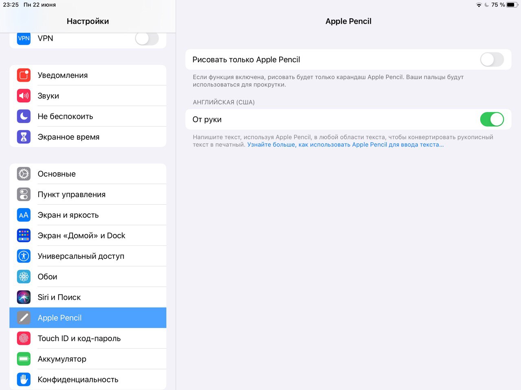Viewport: 521px width, 390px height.
Task: Tap the battery status bar indicator
Action: 512,5
